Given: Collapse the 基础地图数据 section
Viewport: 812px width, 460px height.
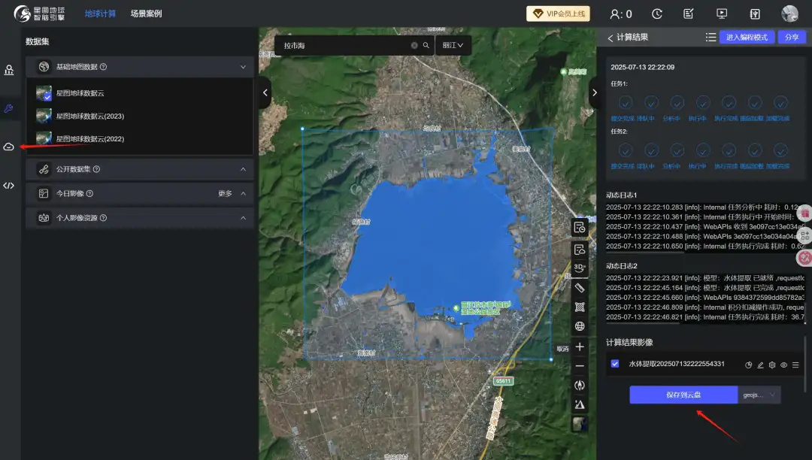Looking at the screenshot, I should click(243, 67).
